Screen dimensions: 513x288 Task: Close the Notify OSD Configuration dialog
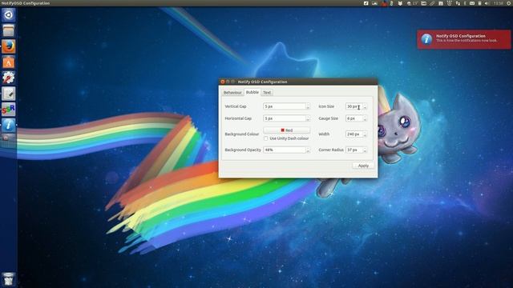[223, 82]
